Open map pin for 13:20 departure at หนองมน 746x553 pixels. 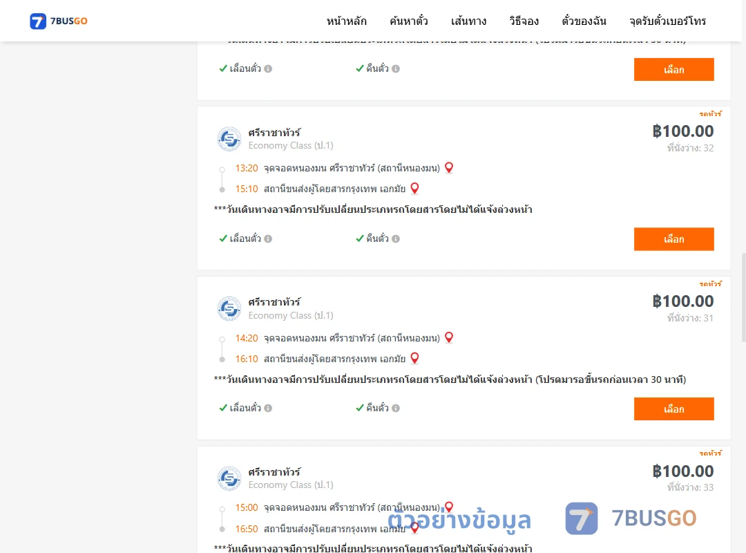[449, 168]
